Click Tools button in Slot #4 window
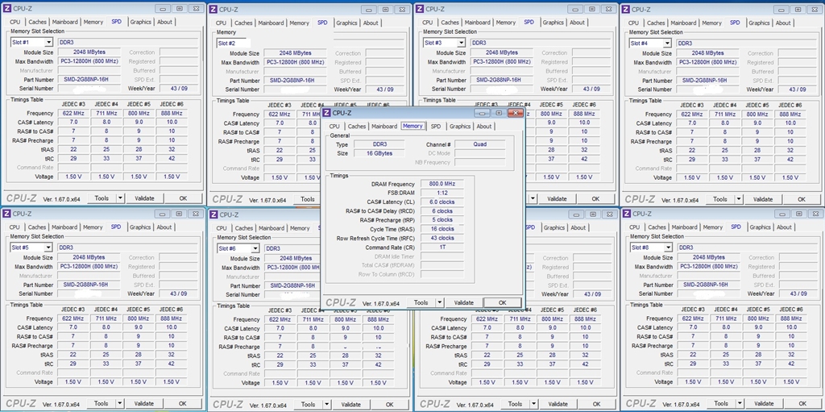Image resolution: width=825 pixels, height=412 pixels. point(720,199)
